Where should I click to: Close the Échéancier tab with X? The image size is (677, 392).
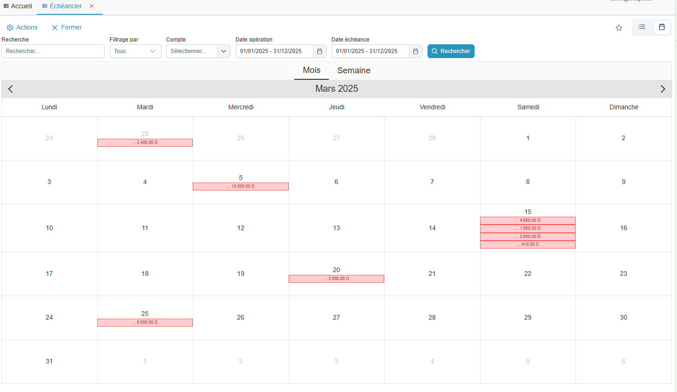coord(92,6)
